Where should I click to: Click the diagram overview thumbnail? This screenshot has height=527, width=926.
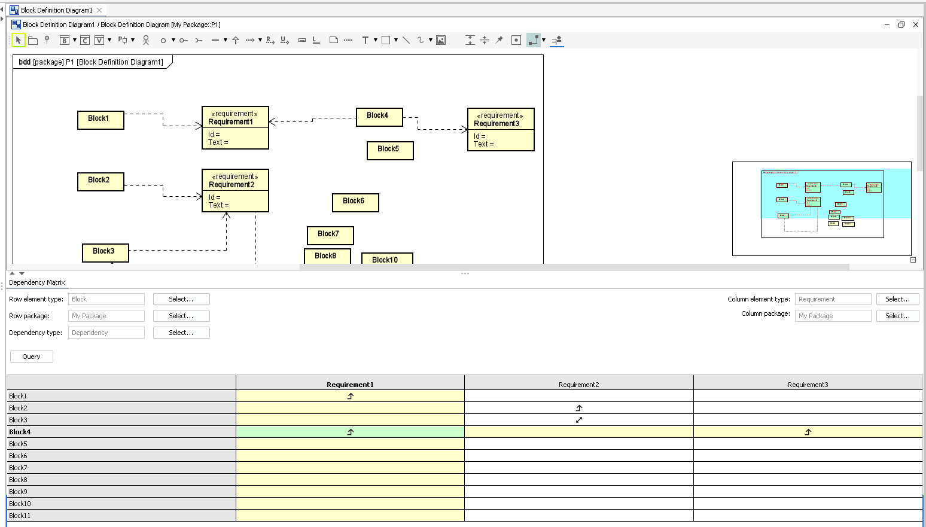[x=822, y=208]
